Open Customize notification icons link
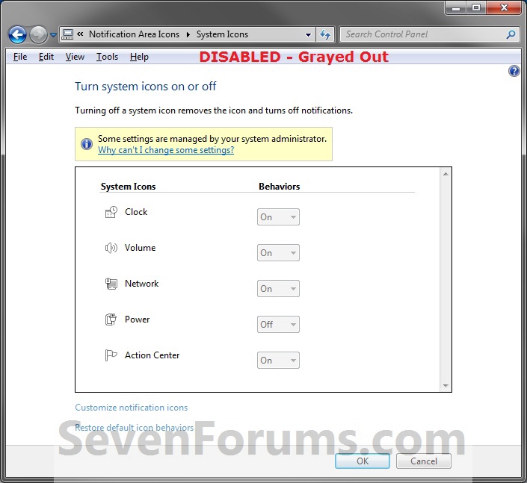 click(131, 408)
